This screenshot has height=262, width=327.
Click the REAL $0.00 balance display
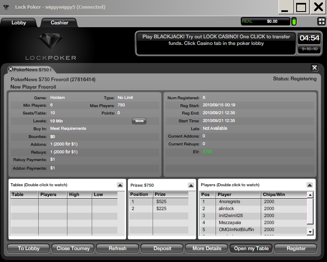pos(265,21)
